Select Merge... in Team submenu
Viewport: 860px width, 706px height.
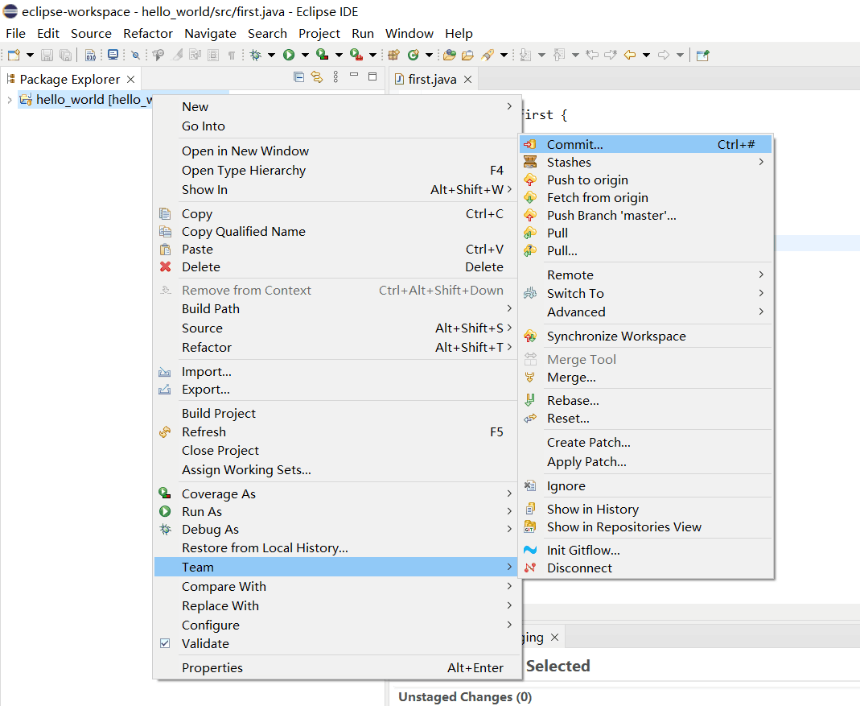pyautogui.click(x=645, y=378)
